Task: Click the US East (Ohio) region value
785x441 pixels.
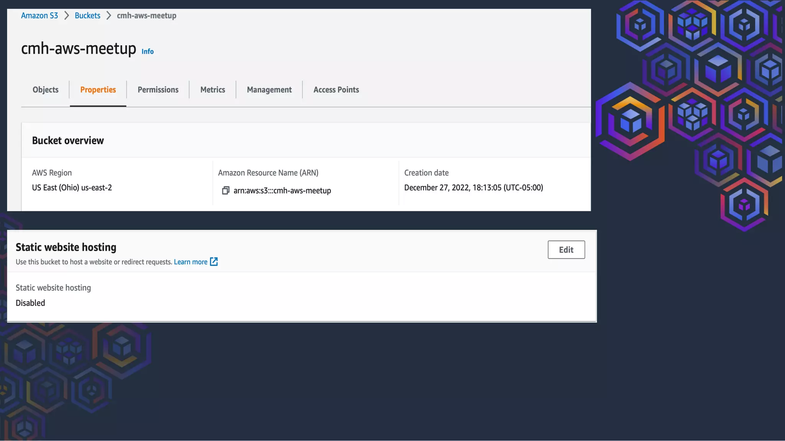Action: pos(72,188)
